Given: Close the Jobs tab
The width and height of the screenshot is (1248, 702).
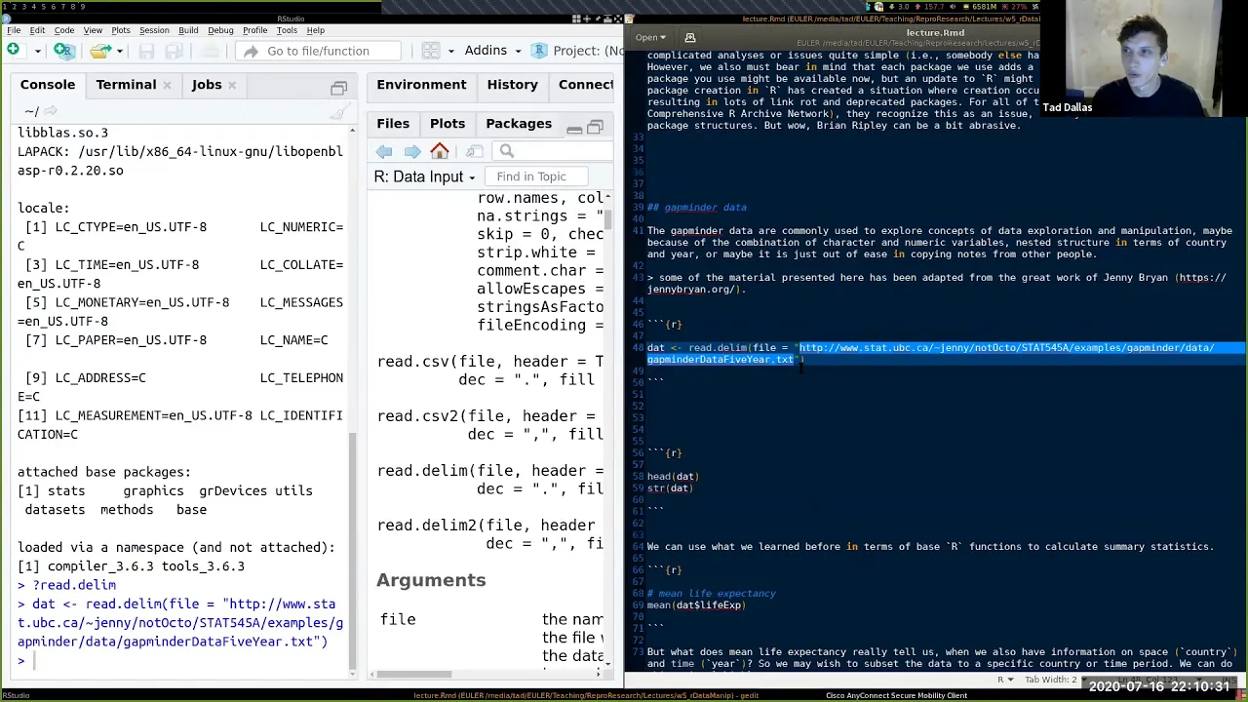Looking at the screenshot, I should (x=232, y=86).
